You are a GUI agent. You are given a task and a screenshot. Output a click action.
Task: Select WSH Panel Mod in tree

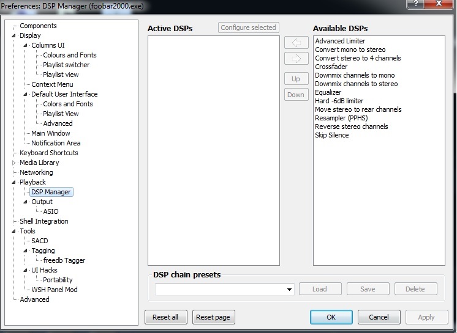[55, 290]
